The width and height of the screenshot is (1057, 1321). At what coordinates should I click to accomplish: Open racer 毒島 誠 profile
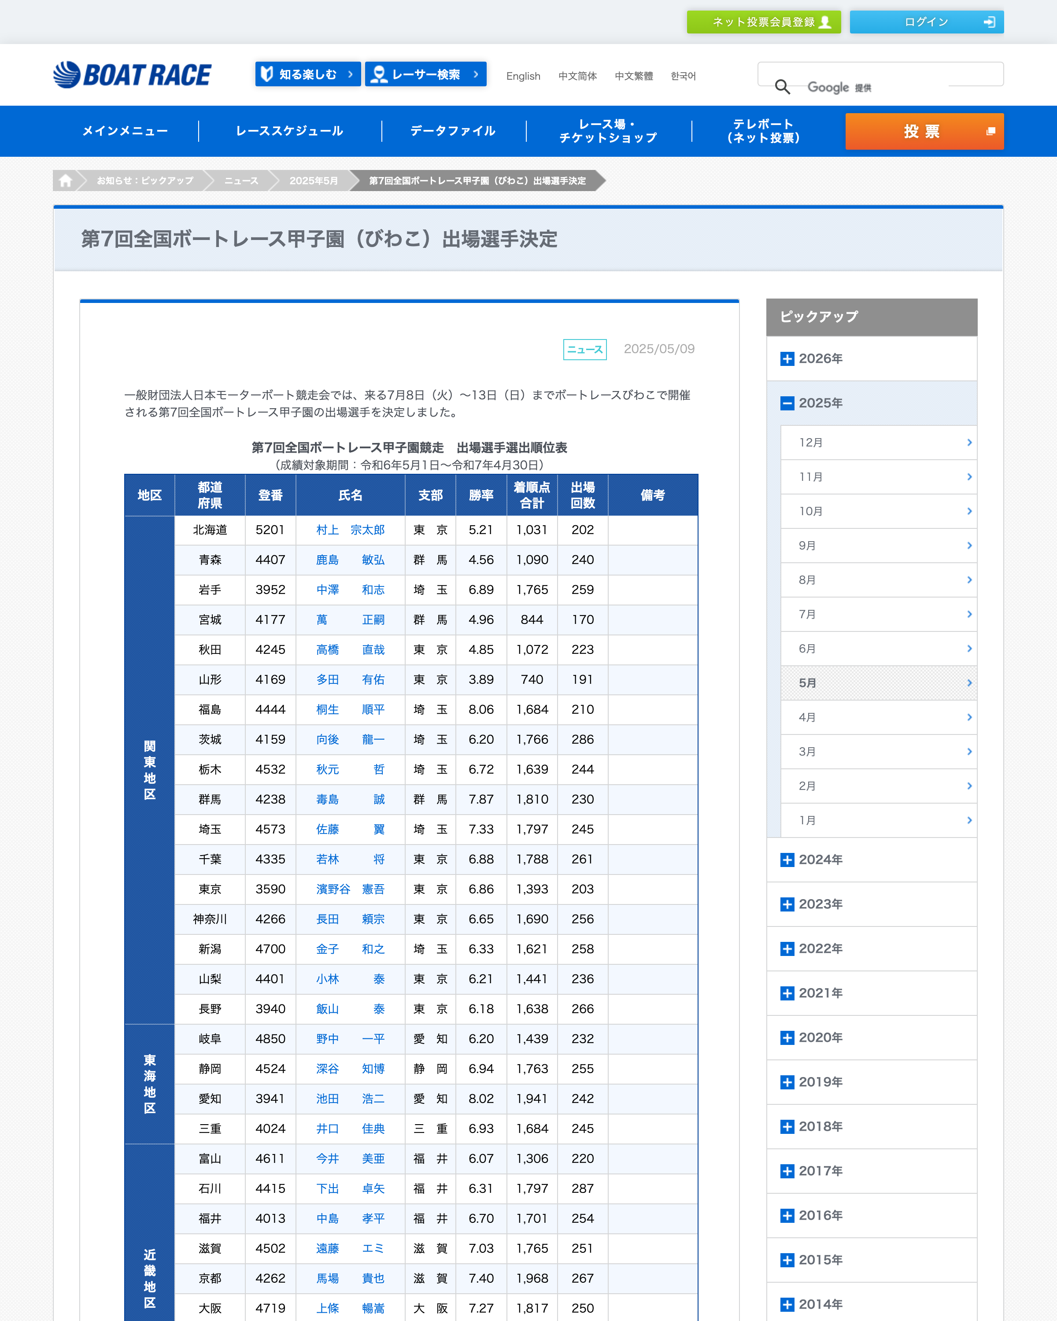[351, 800]
